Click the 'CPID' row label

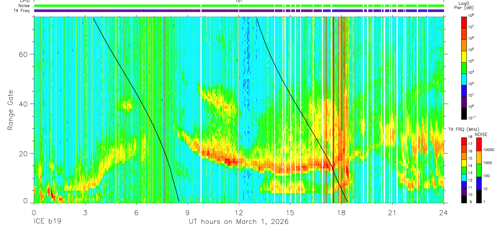point(24,1)
